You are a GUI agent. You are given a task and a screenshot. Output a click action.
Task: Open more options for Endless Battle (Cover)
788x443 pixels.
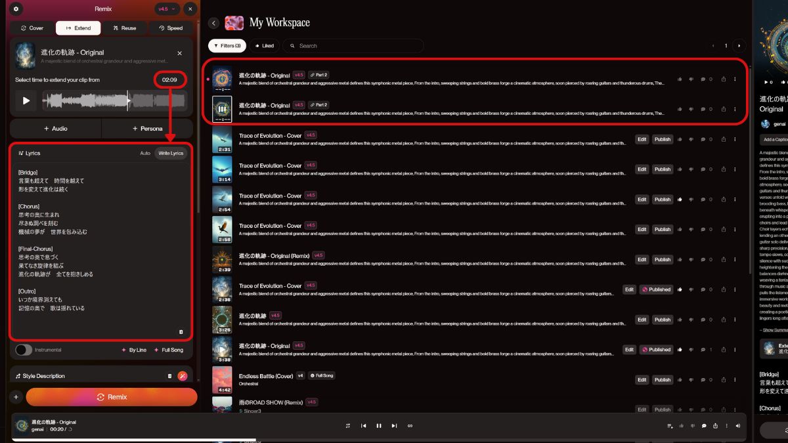point(735,380)
